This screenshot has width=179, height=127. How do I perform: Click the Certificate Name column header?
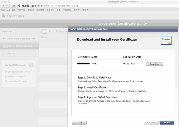tap(87, 57)
